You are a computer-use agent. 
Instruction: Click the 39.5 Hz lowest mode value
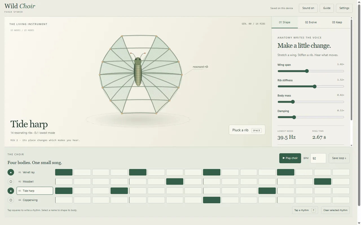coord(287,137)
